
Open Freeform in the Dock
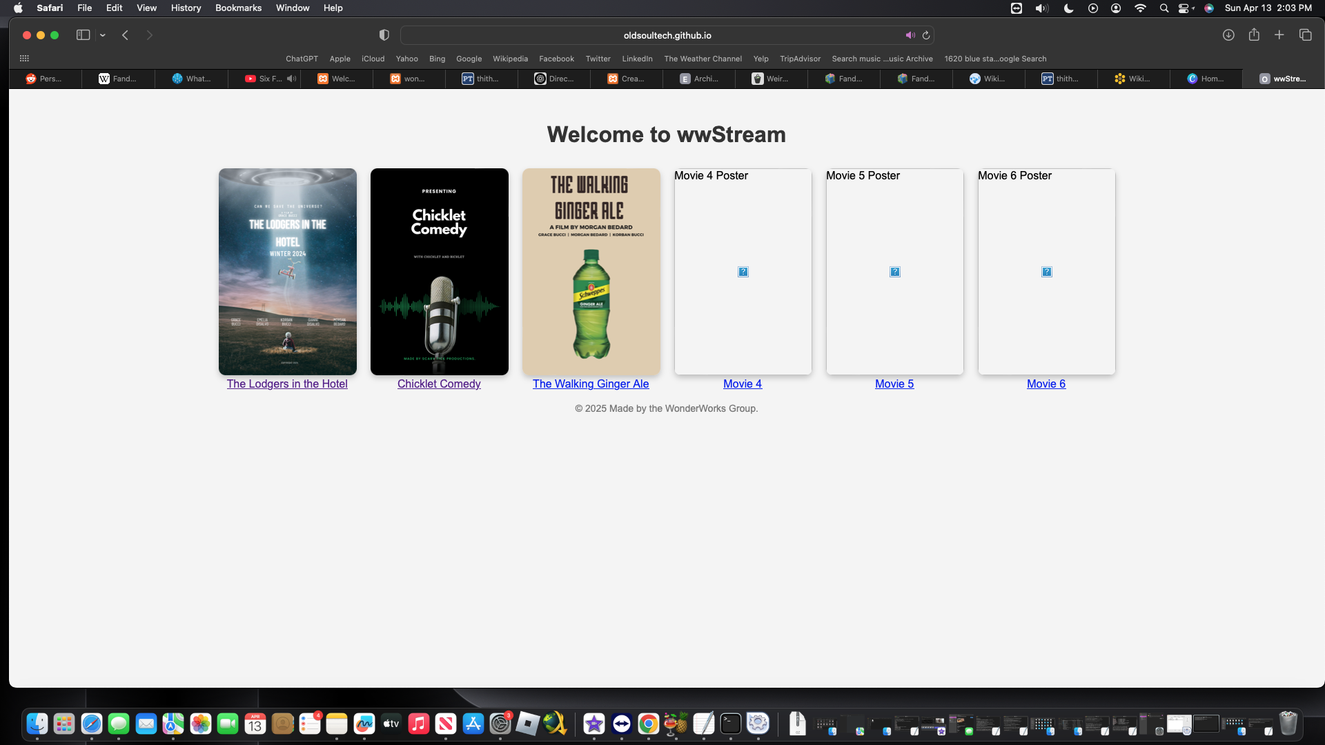[x=364, y=724]
